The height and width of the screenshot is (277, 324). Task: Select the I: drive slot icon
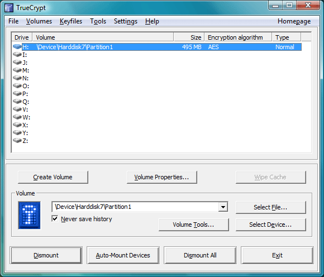[x=17, y=55]
